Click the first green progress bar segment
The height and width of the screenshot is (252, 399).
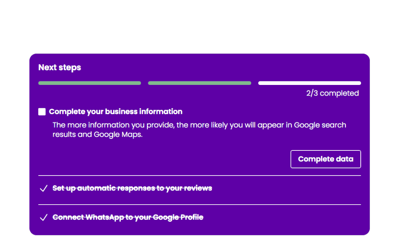[90, 83]
